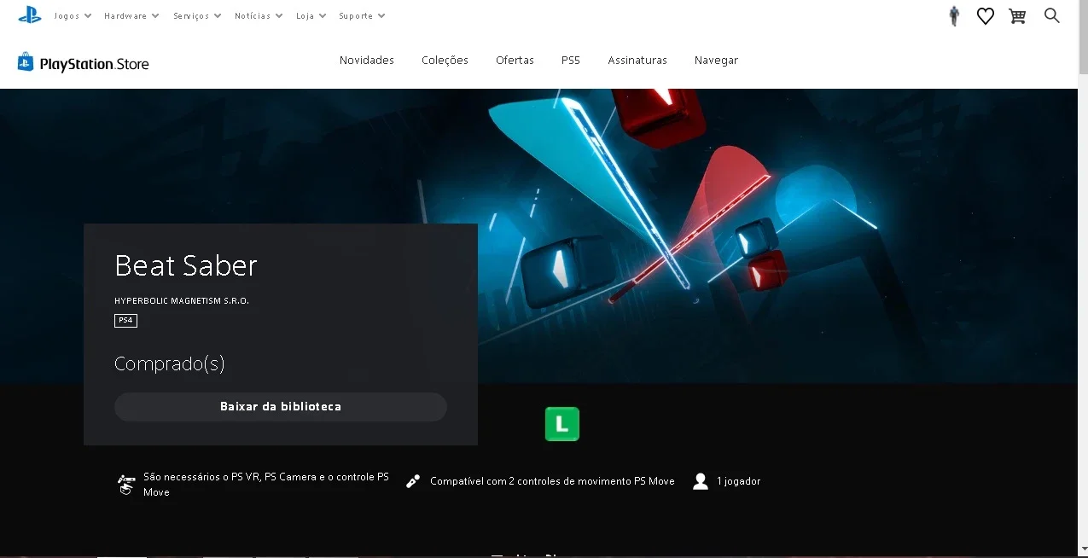
Task: Open the Novidades store tab
Action: pyautogui.click(x=367, y=61)
